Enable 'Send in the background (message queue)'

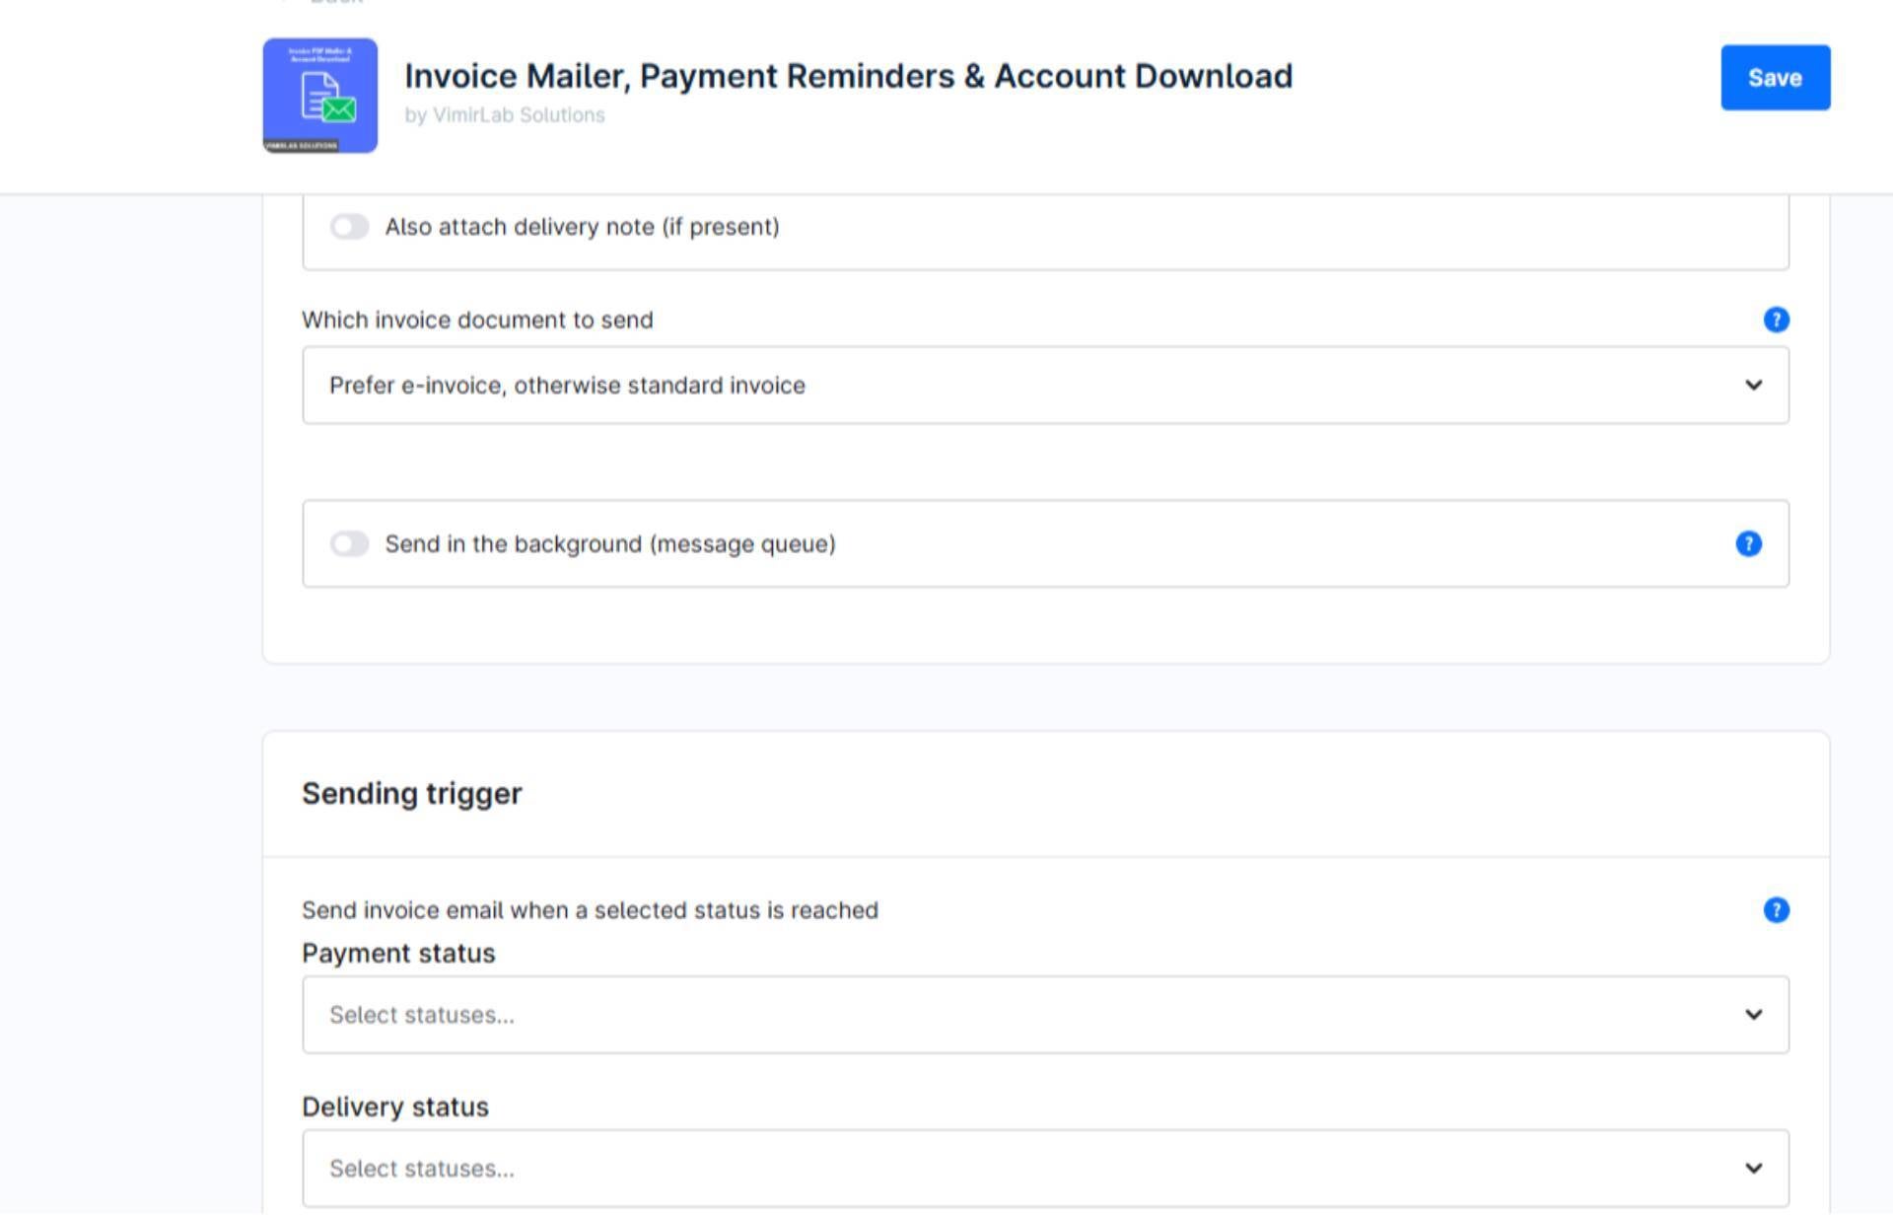click(349, 543)
